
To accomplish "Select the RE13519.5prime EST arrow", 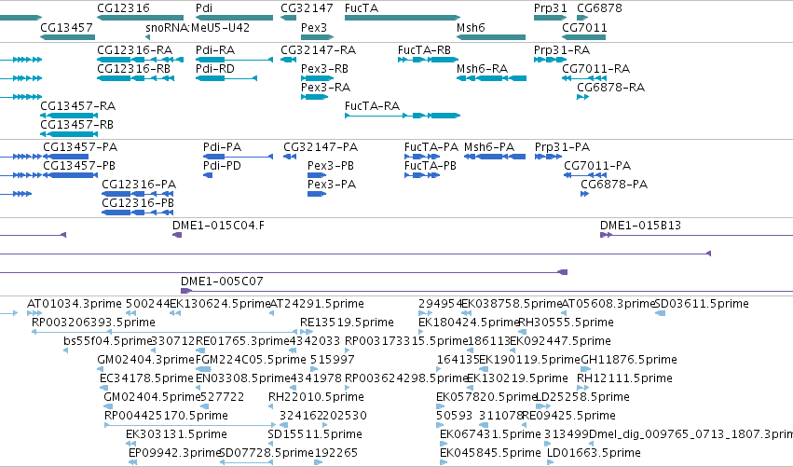I will tap(307, 333).
